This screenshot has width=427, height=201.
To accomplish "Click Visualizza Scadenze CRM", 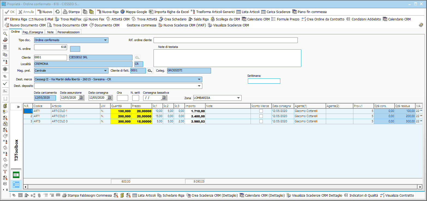I will point(228,25).
